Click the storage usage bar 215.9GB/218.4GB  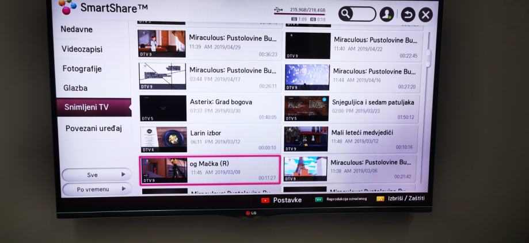pos(299,14)
